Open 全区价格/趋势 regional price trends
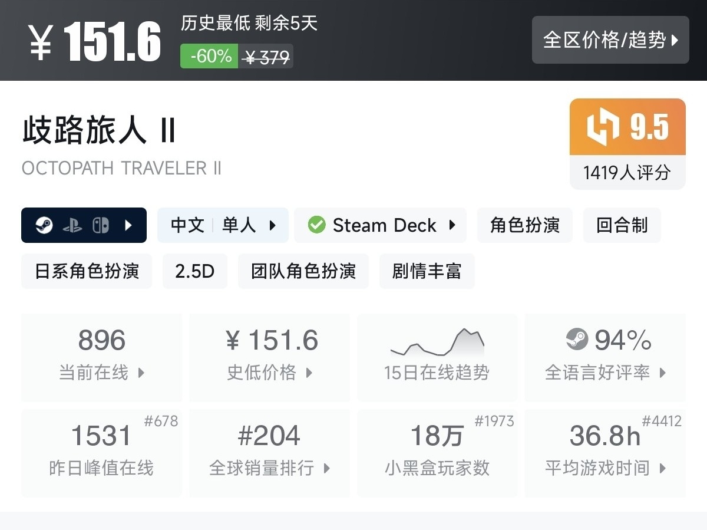The height and width of the screenshot is (530, 707). pyautogui.click(x=610, y=40)
